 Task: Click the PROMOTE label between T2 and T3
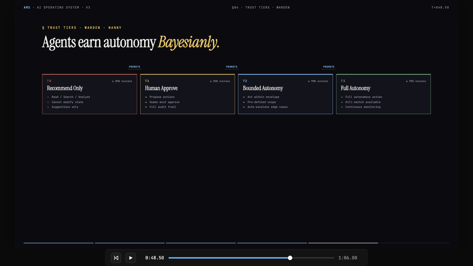[329, 67]
